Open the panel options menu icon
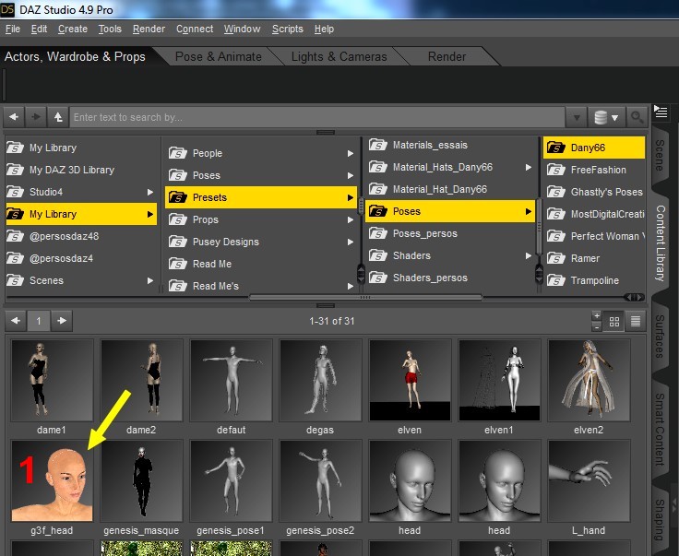 (x=661, y=112)
